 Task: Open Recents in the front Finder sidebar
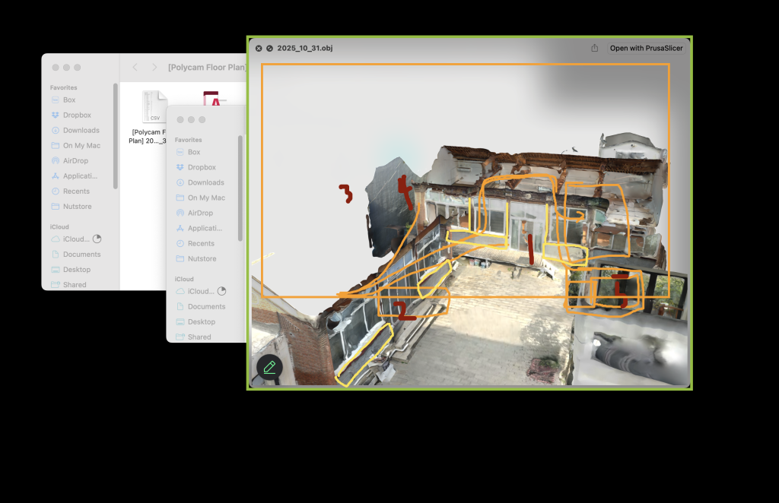[201, 243]
